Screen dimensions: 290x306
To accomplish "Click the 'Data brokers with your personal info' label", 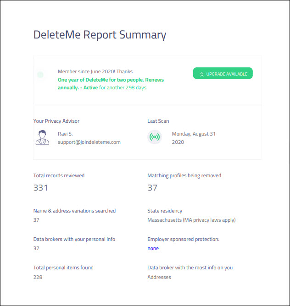I will pos(74,239).
